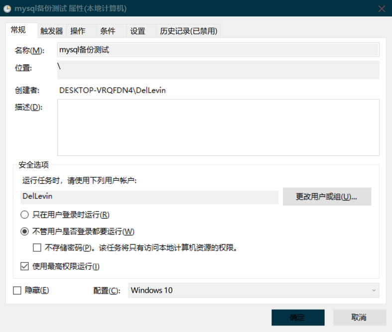Switch to the 触发器 tab
Image resolution: width=392 pixels, height=332 pixels.
pyautogui.click(x=52, y=31)
